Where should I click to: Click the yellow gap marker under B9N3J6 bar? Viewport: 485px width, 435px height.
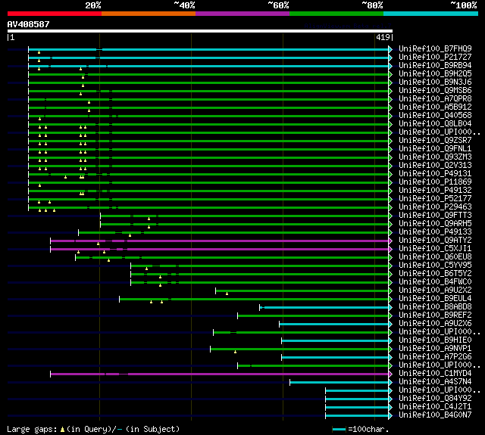(83, 85)
